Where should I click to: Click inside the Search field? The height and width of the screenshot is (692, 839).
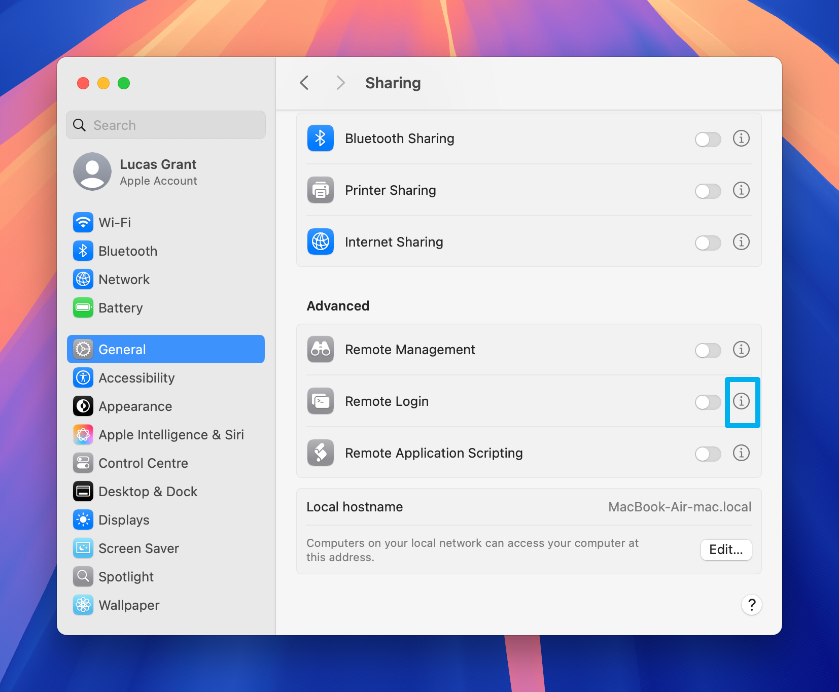(165, 125)
